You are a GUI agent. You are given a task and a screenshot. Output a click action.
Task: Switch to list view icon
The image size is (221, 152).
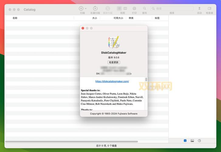119,9
